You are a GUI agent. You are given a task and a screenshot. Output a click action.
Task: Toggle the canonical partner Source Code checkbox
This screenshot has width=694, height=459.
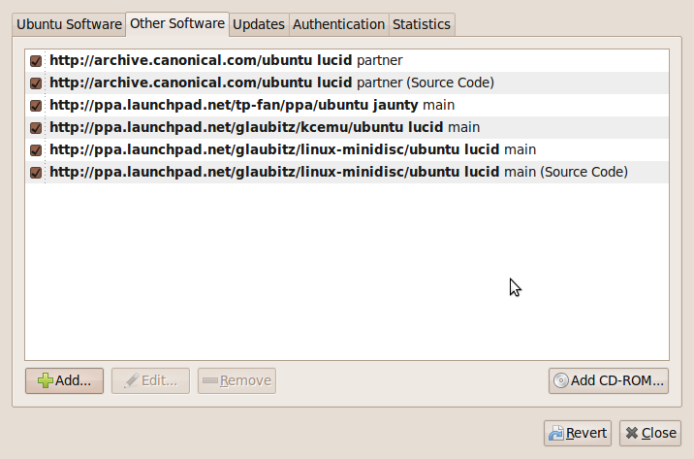click(x=36, y=82)
